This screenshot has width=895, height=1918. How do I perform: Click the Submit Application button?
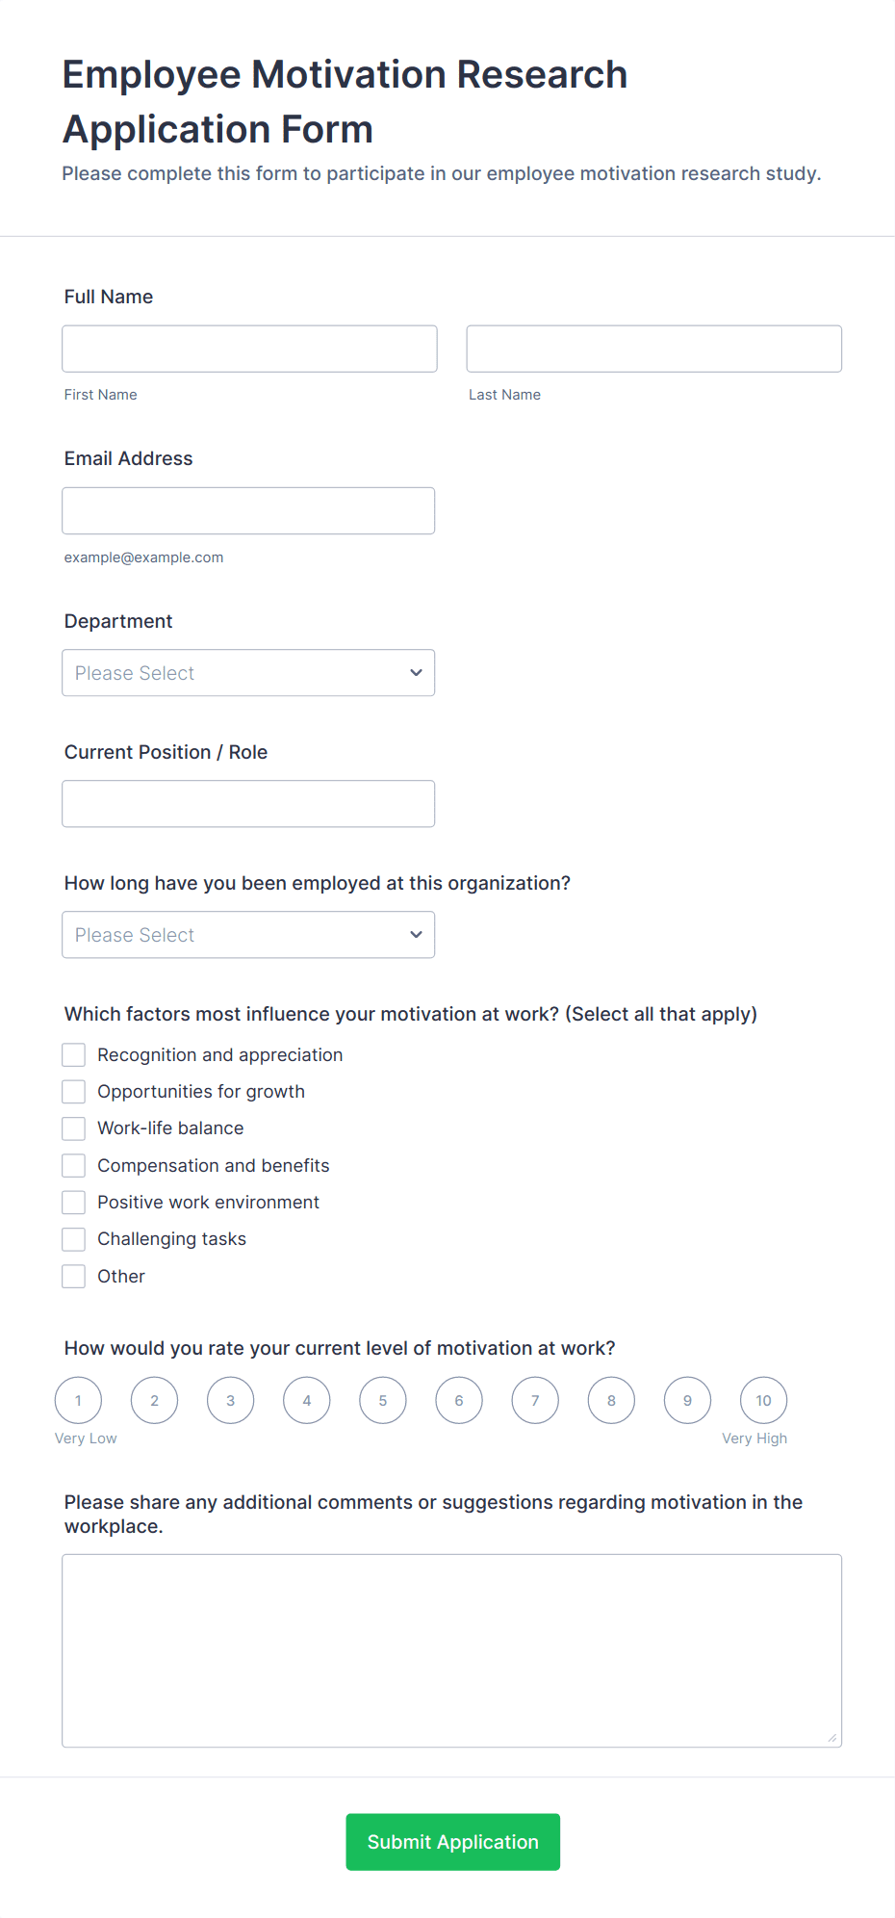point(452,1841)
